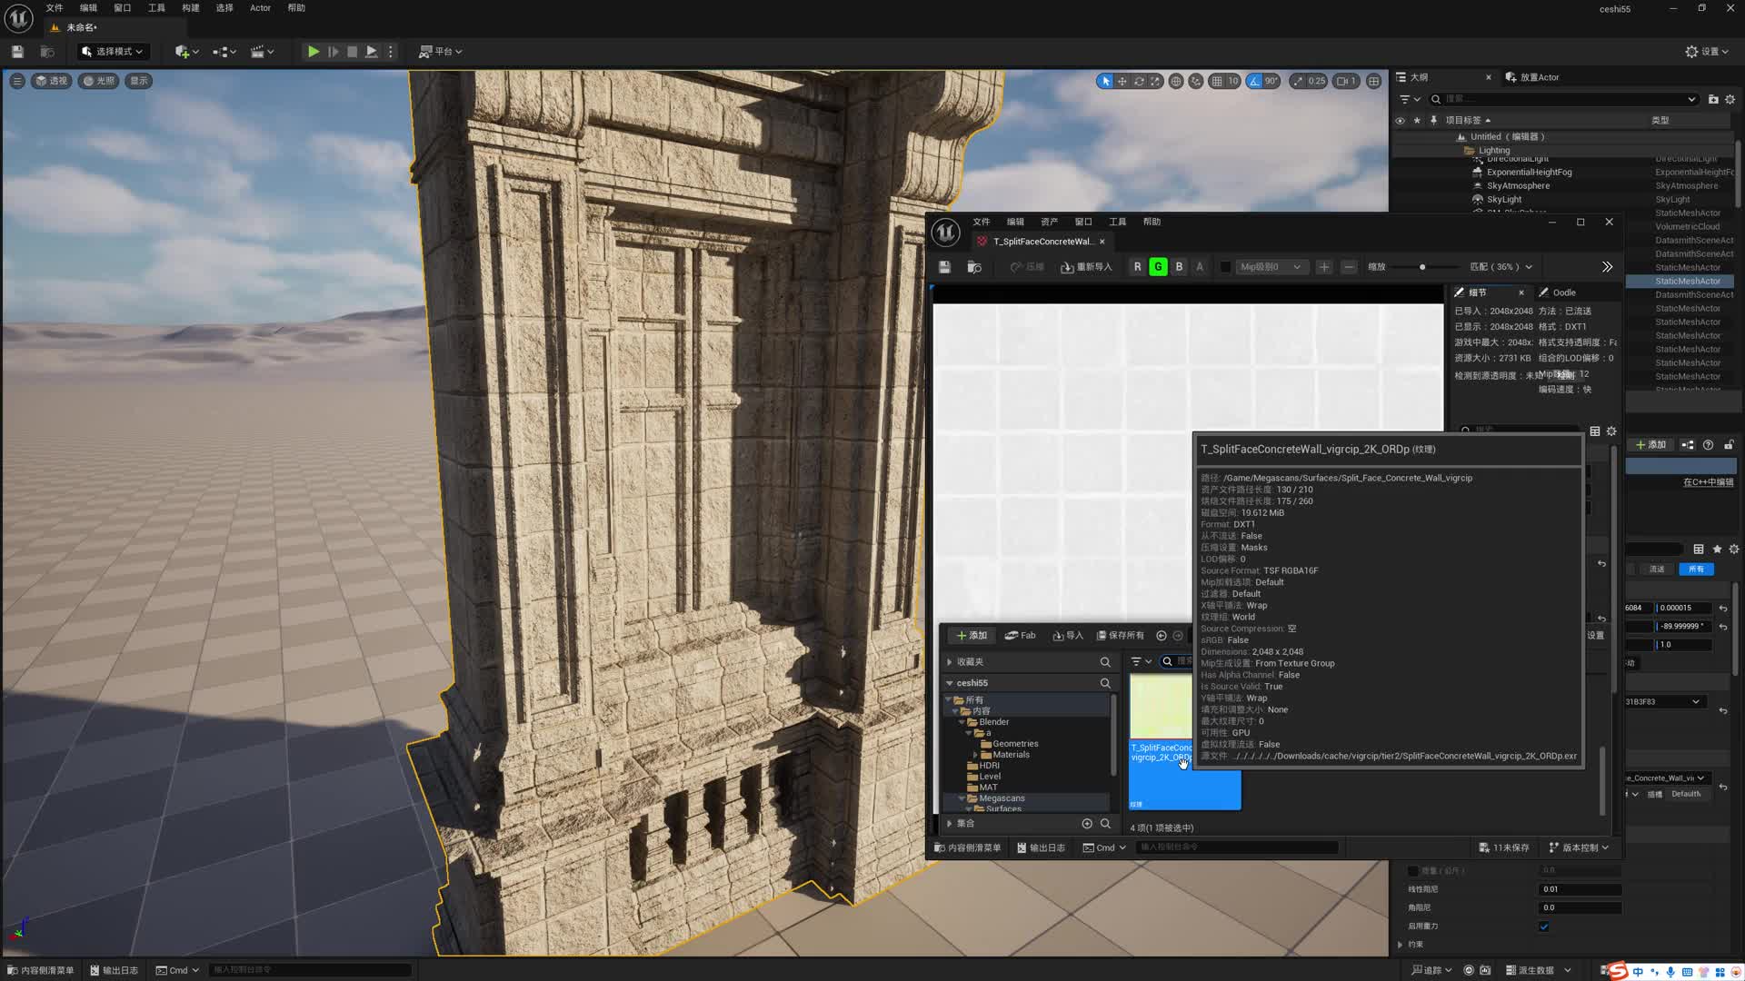Toggle the green channel G button
This screenshot has height=981, width=1745.
(x=1158, y=267)
